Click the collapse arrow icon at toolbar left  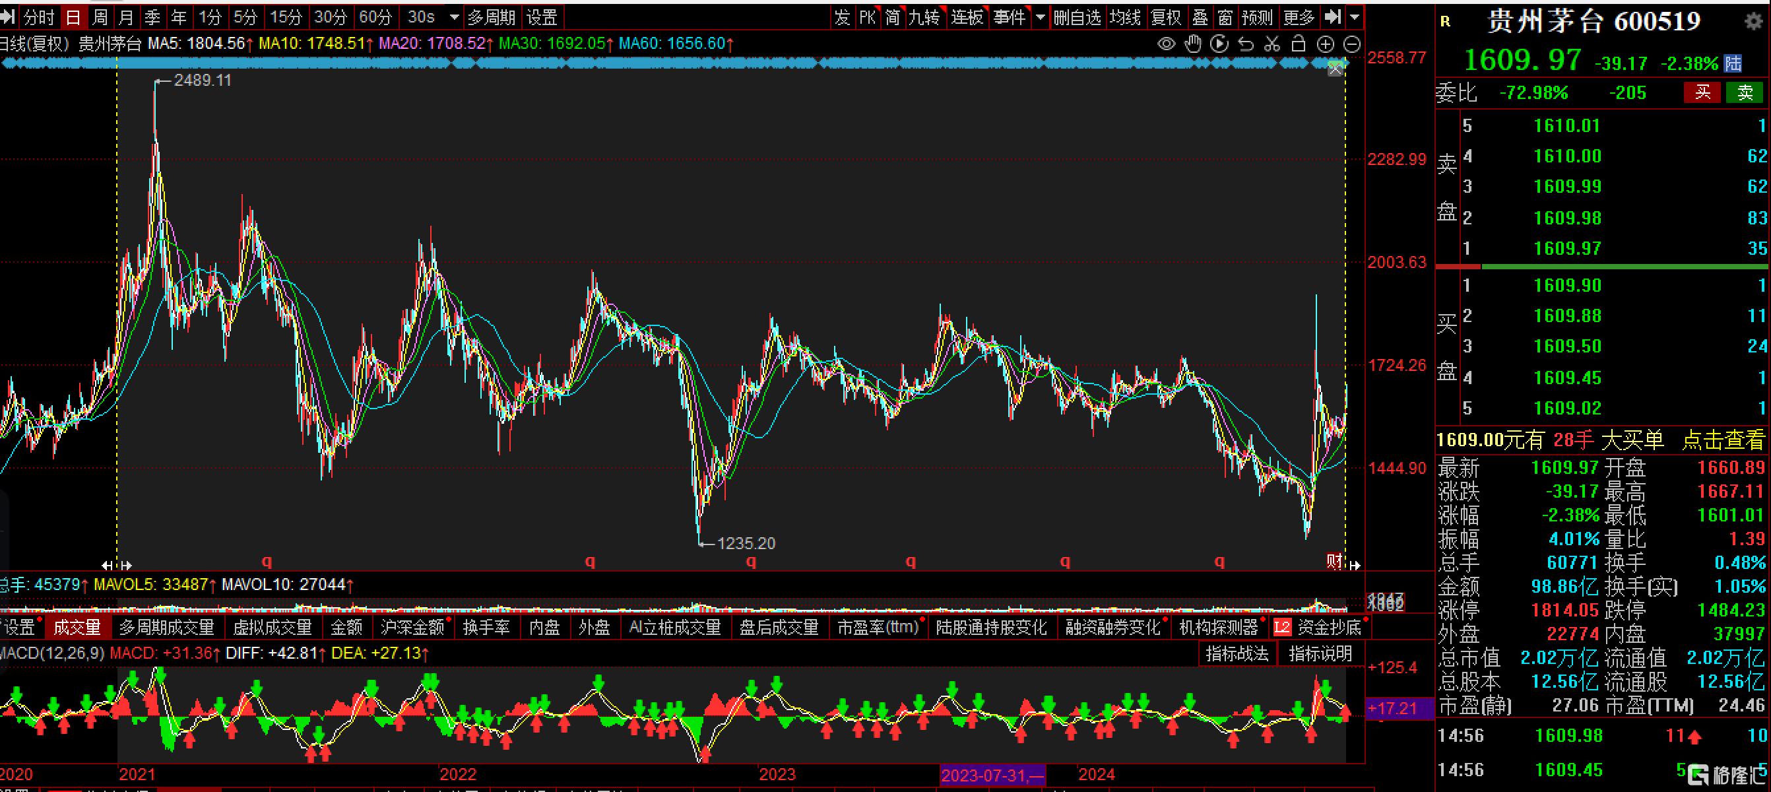tap(7, 17)
